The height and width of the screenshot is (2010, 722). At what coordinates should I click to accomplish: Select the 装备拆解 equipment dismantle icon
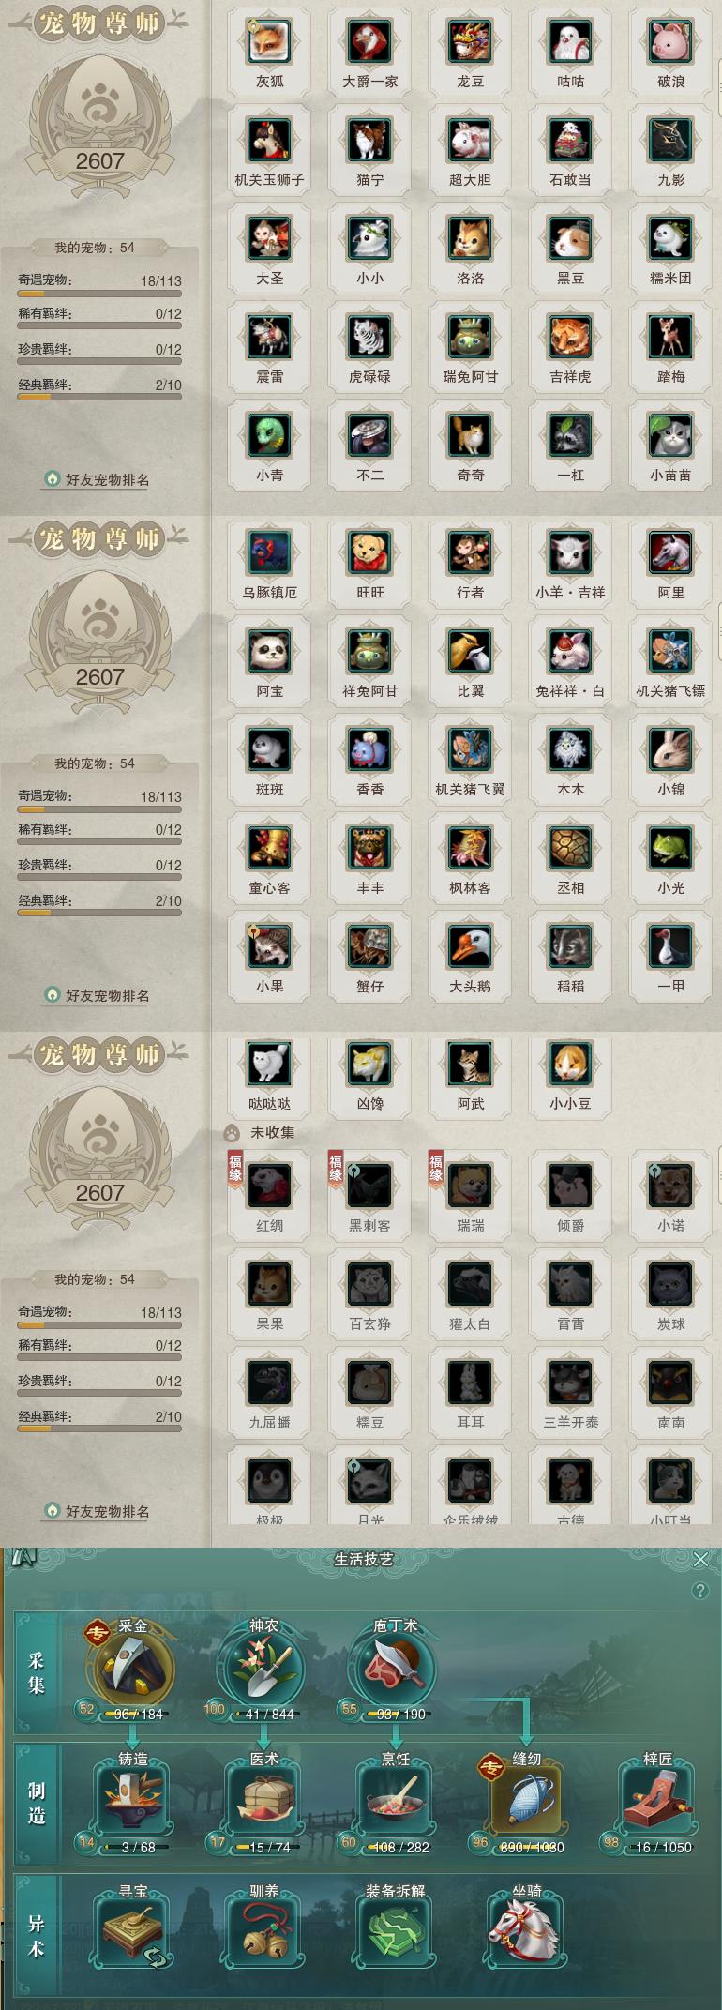395,1931
